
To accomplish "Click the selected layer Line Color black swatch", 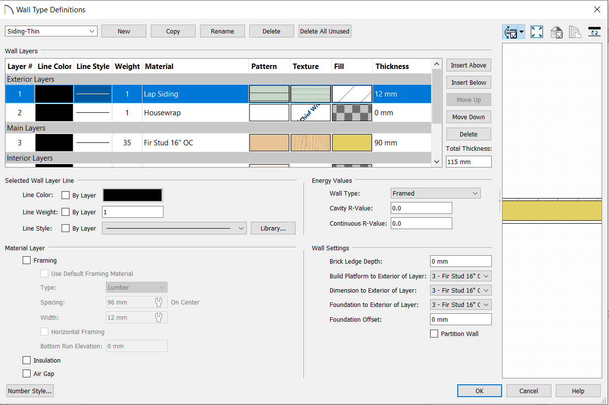I will click(x=133, y=195).
